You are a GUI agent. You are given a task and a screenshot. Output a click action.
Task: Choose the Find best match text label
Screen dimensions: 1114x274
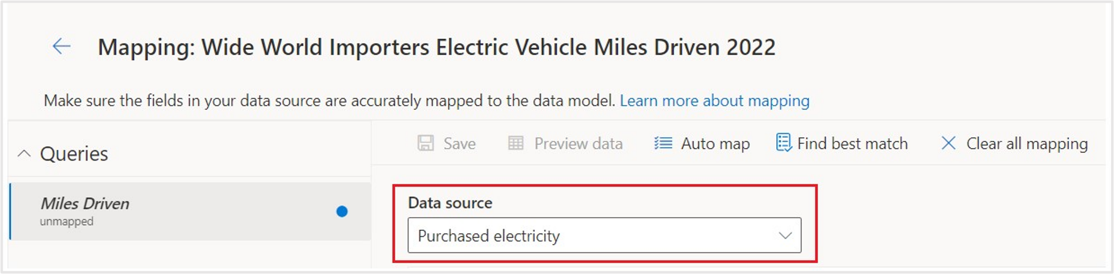click(x=852, y=144)
